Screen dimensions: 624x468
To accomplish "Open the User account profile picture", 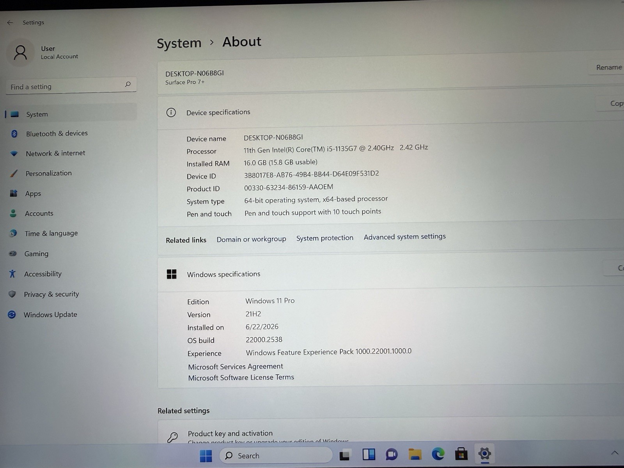I will [20, 53].
